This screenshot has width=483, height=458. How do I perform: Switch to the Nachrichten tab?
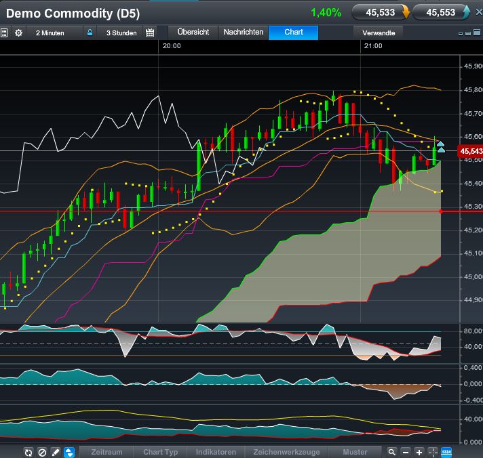[x=244, y=32]
